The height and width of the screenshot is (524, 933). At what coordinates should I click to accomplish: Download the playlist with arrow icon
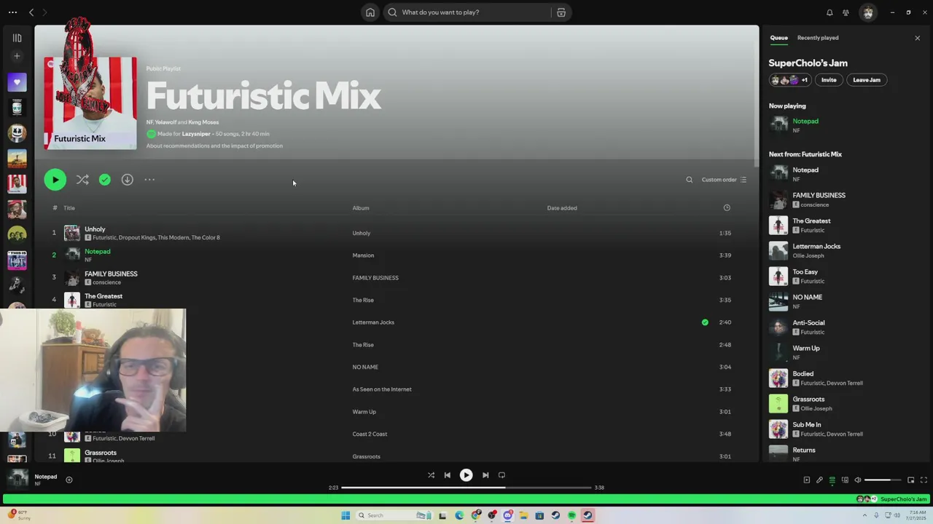click(x=128, y=180)
